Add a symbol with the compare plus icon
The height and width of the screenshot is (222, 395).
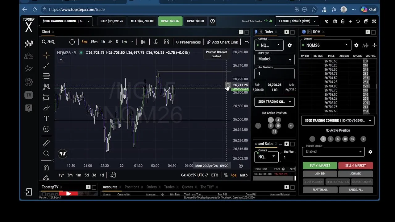pyautogui.click(x=72, y=42)
